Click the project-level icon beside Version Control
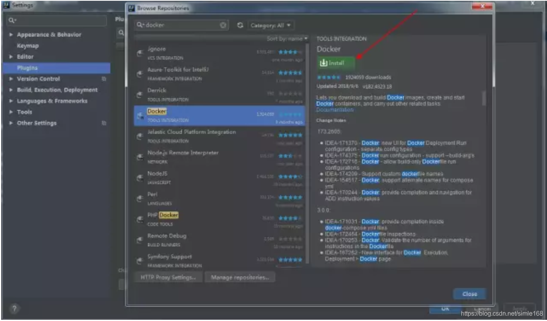The width and height of the screenshot is (547, 321). (104, 79)
